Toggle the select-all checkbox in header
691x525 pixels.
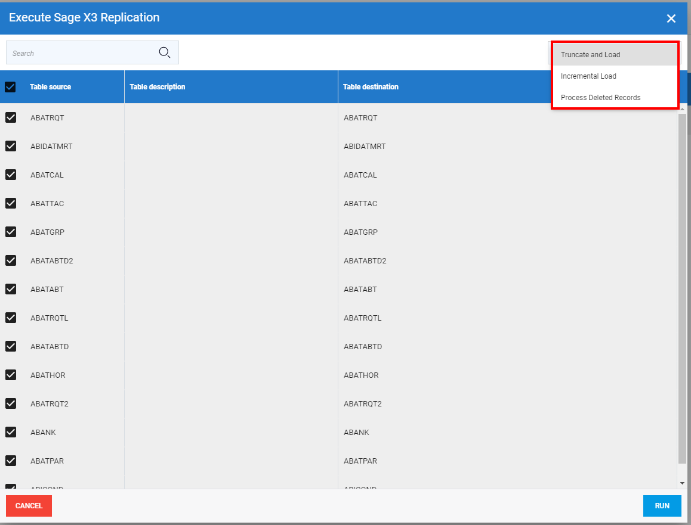tap(11, 87)
